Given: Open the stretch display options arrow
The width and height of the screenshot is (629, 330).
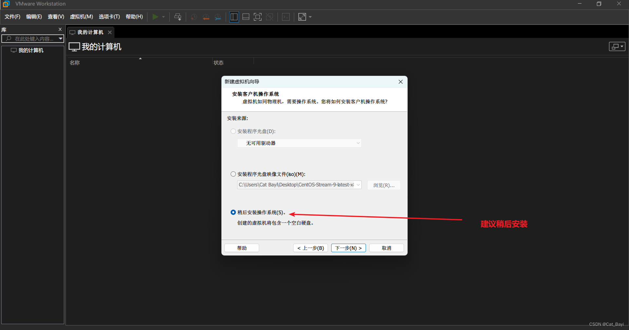Looking at the screenshot, I should pos(310,17).
